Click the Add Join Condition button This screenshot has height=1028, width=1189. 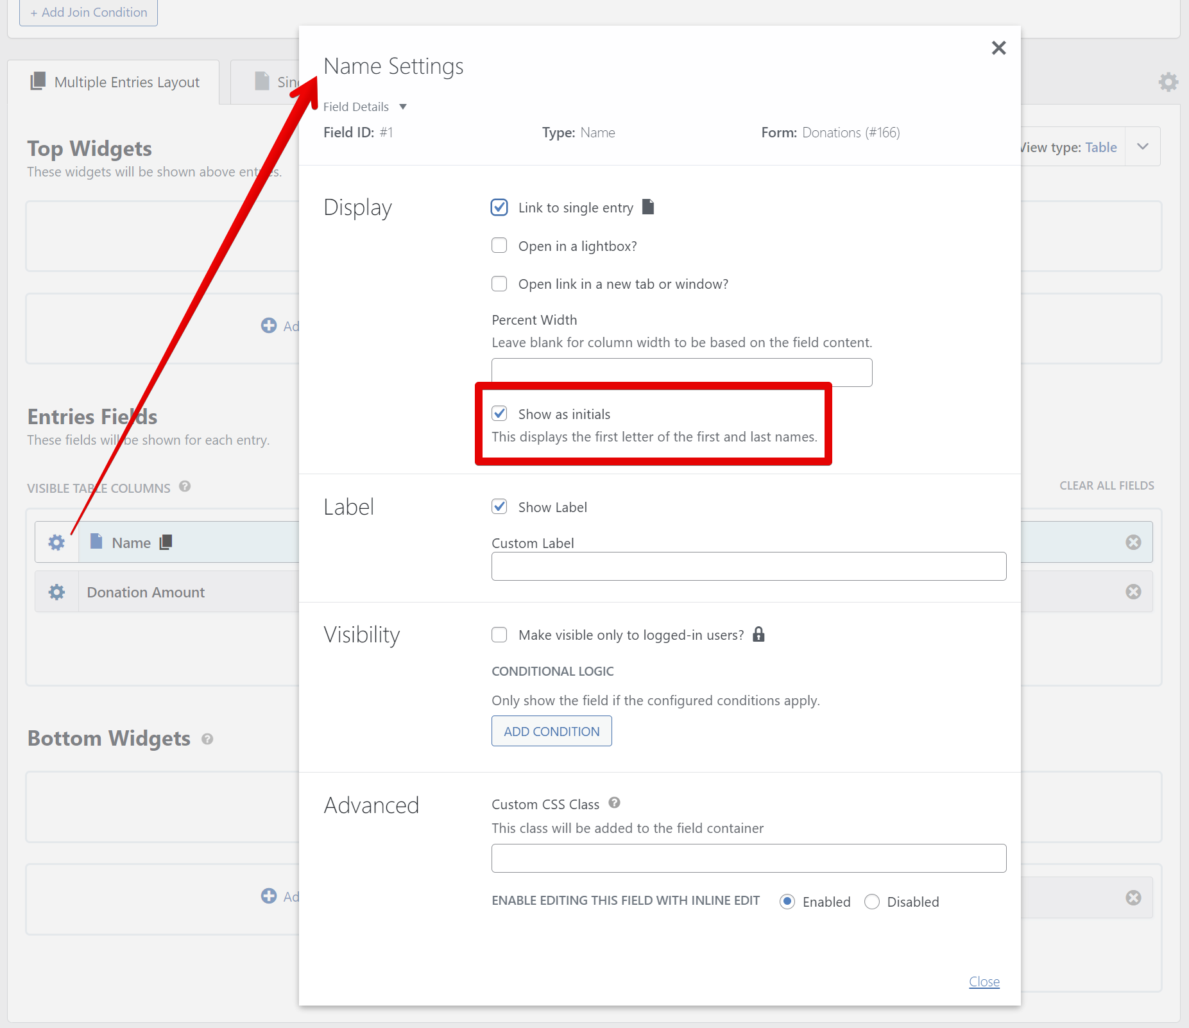click(x=88, y=12)
